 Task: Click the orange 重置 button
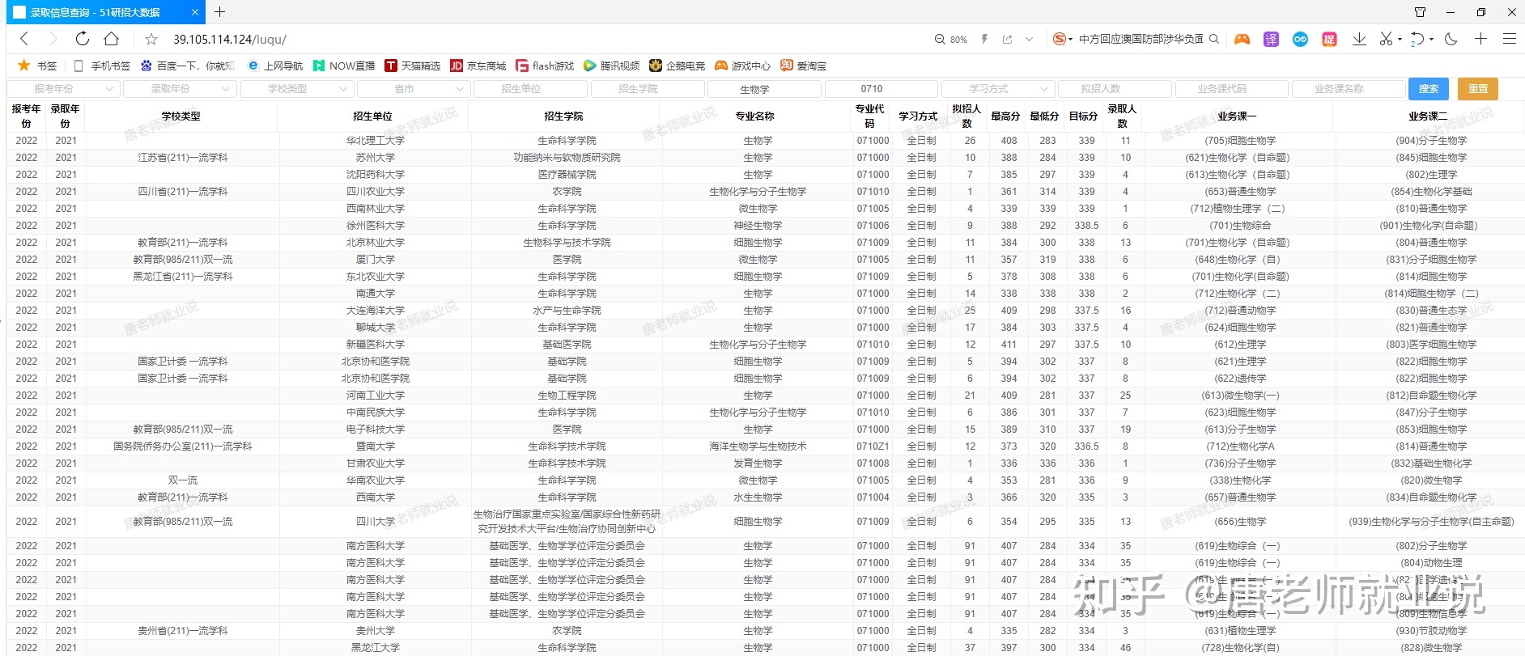(1477, 89)
